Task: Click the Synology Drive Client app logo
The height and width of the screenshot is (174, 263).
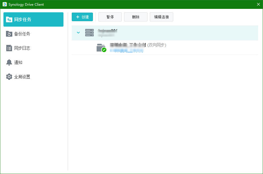Action: [5, 4]
